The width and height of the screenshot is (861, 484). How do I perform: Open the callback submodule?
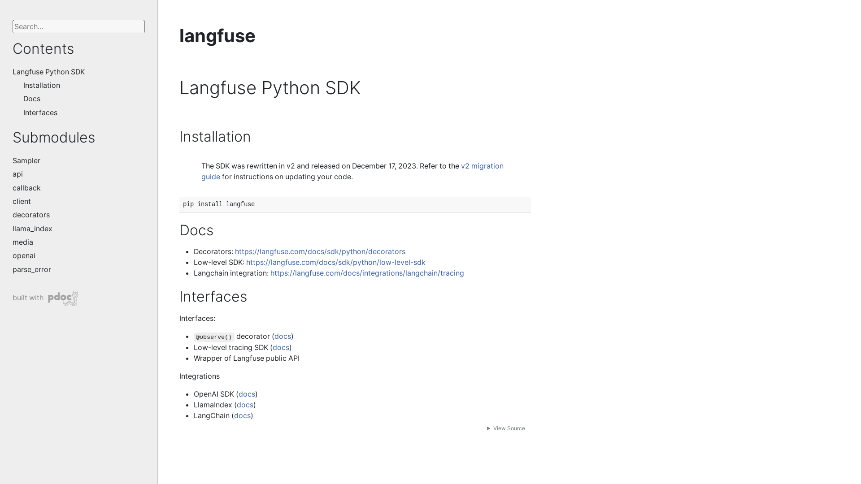pyautogui.click(x=26, y=188)
